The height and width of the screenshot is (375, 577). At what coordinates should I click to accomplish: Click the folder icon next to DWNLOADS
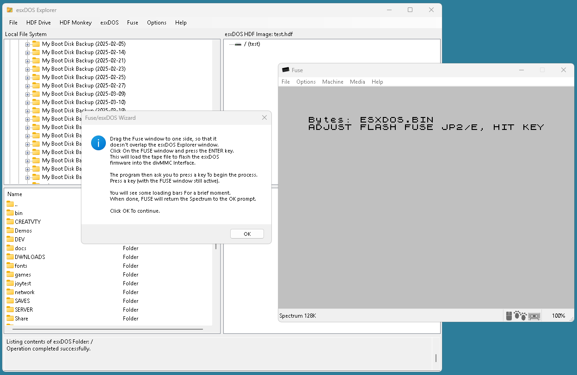(x=10, y=257)
